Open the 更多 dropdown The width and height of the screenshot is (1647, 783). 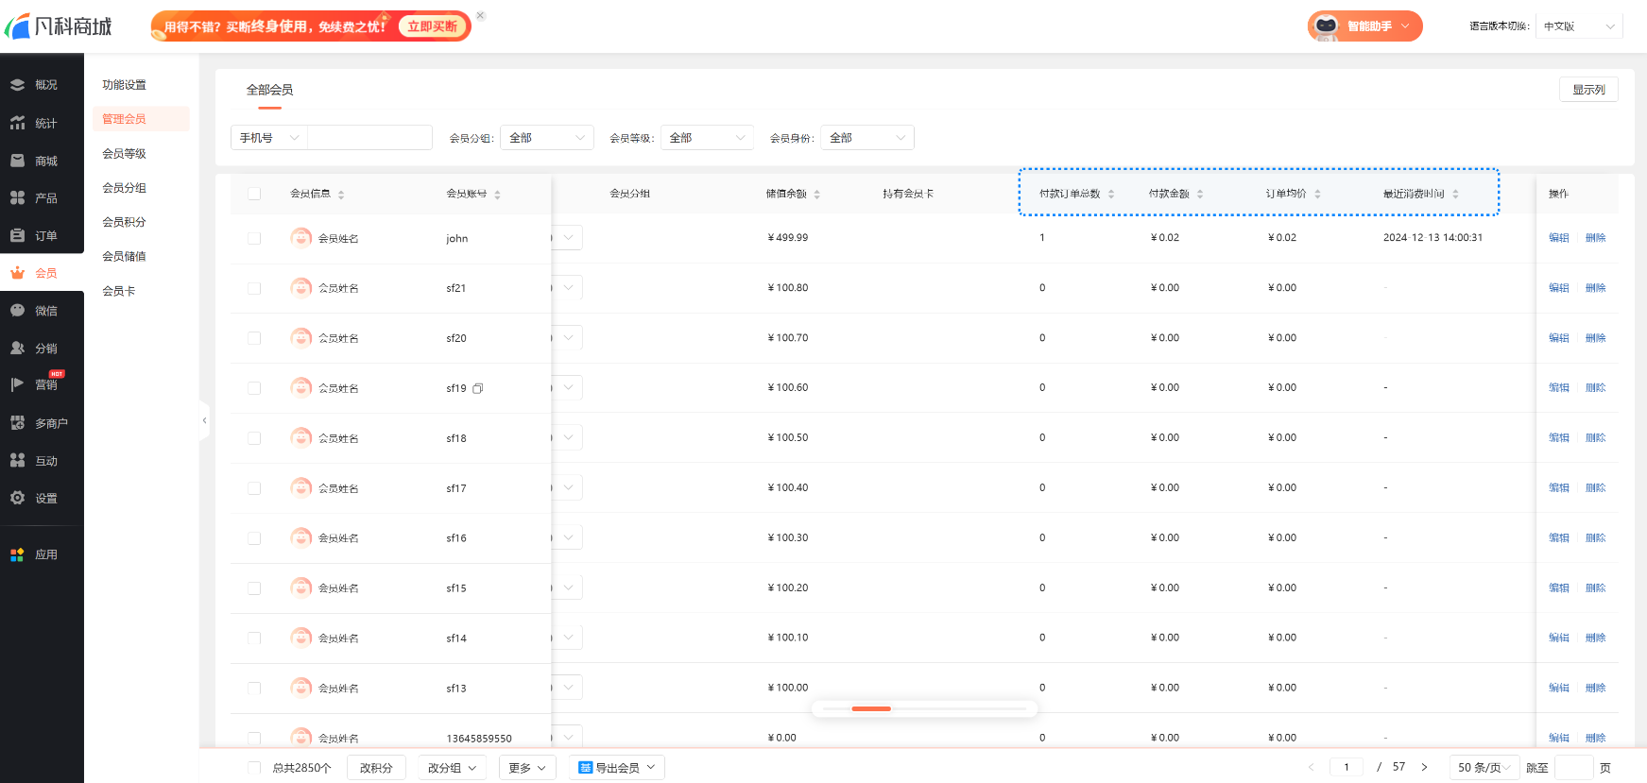527,768
